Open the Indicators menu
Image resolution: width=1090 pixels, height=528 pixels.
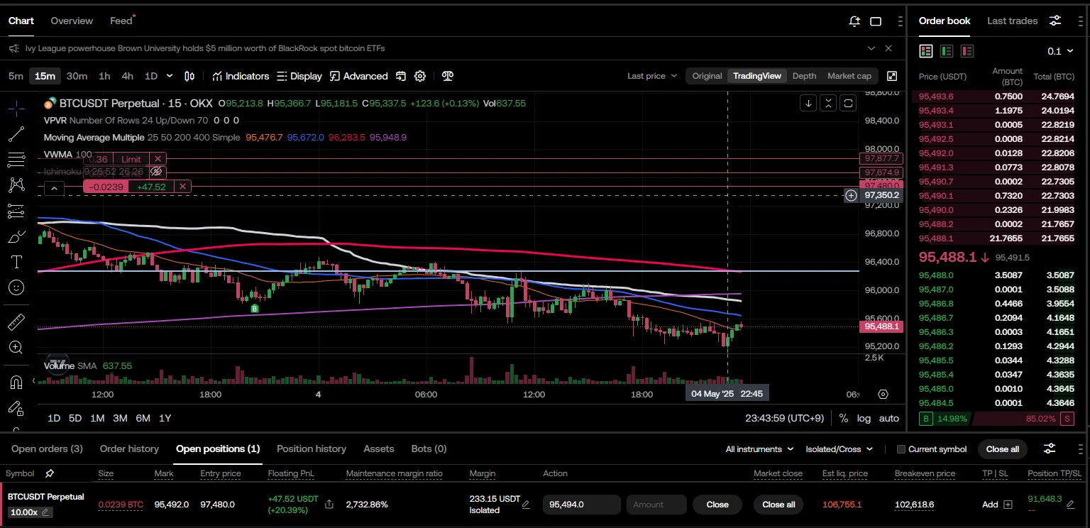click(x=241, y=76)
